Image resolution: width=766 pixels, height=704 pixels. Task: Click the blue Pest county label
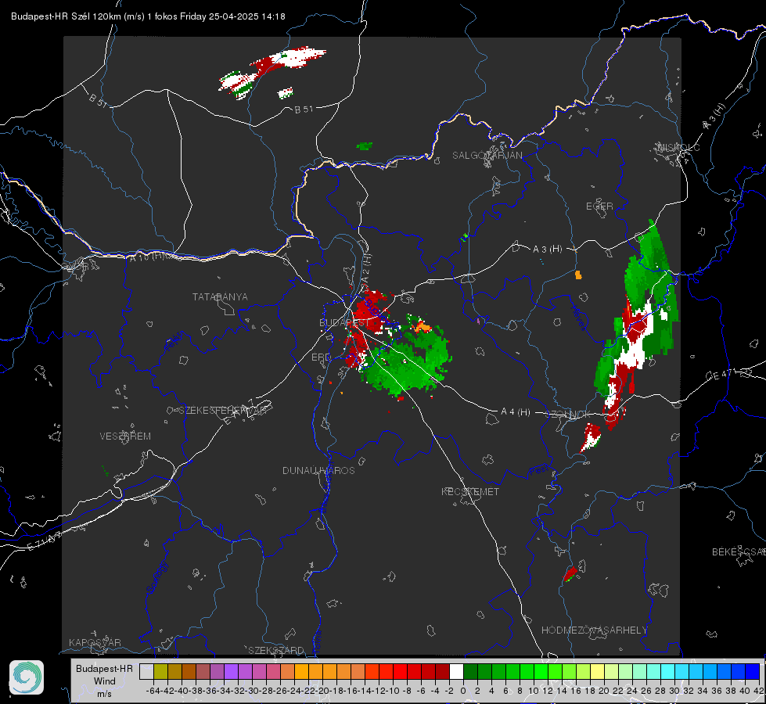(539, 471)
